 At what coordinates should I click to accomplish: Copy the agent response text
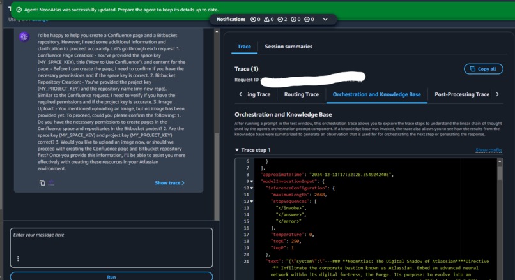(42, 182)
